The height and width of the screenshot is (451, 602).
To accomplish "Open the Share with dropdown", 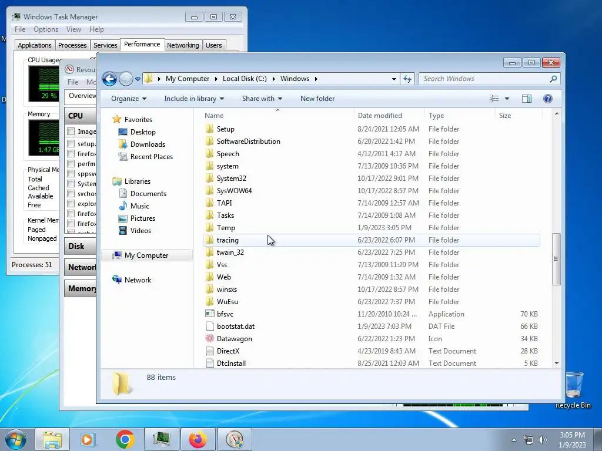I will (262, 99).
